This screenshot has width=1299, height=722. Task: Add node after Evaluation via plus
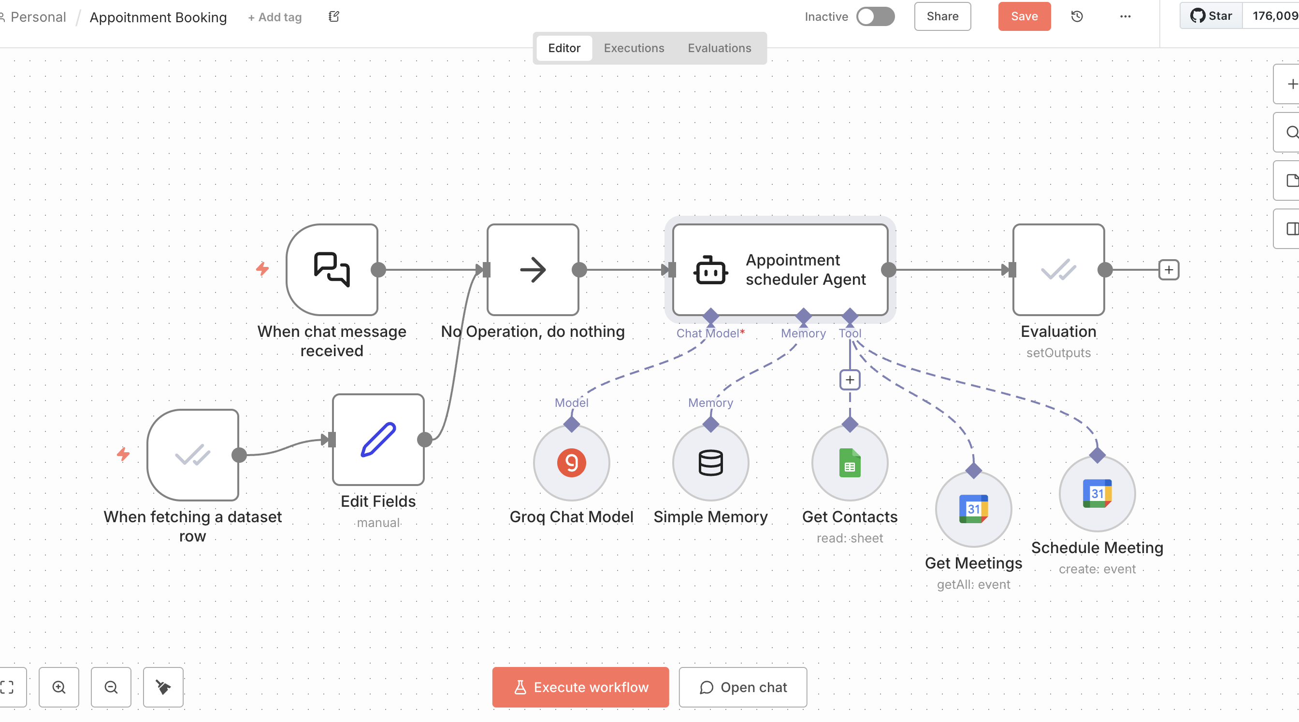click(1169, 270)
